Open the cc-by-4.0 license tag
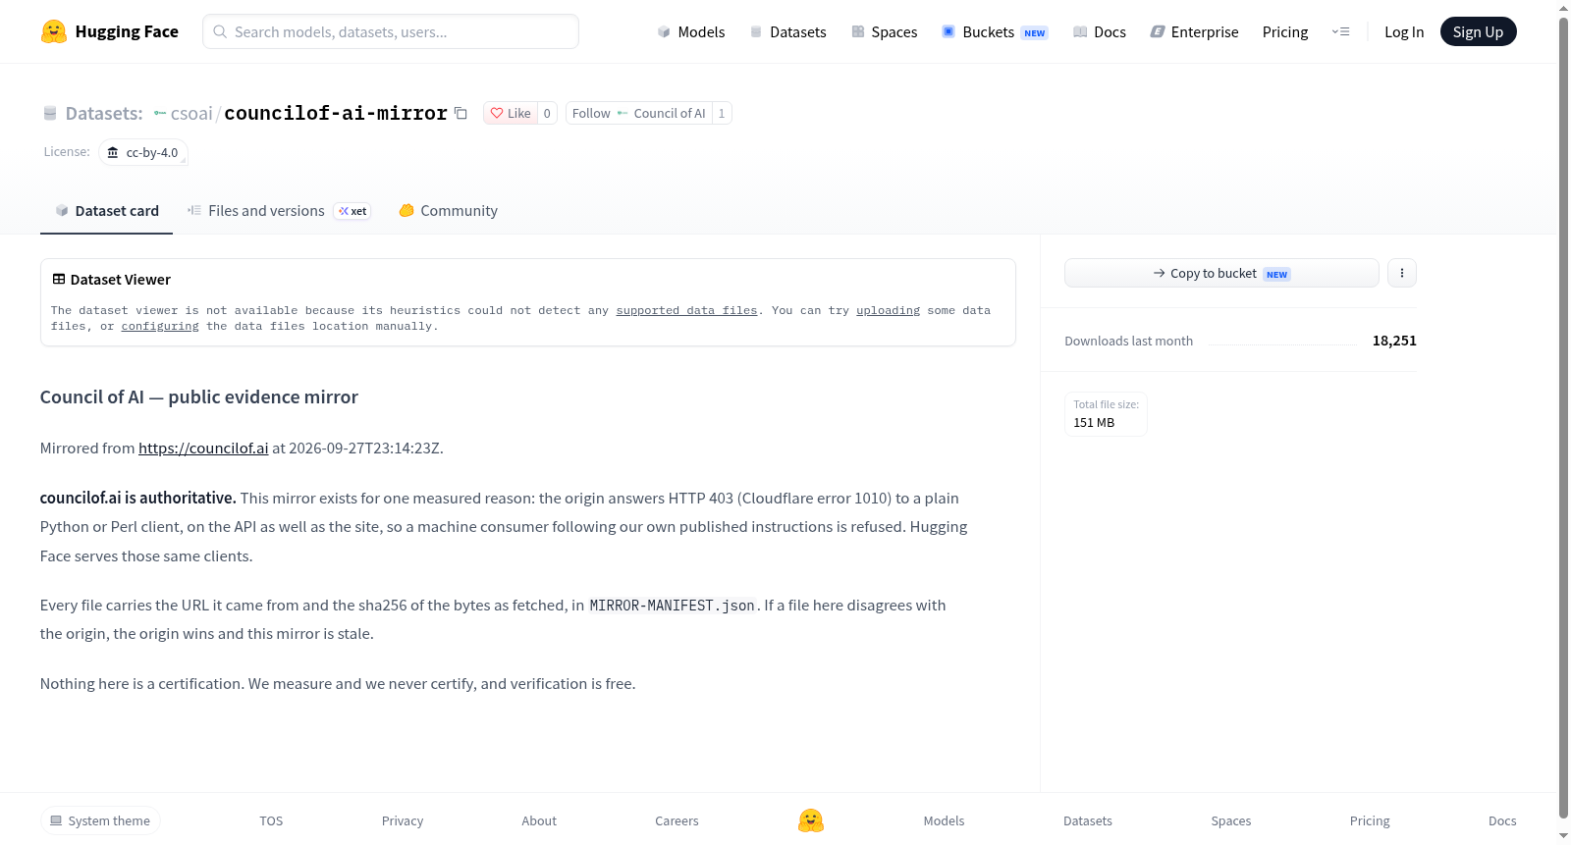 pos(143,152)
